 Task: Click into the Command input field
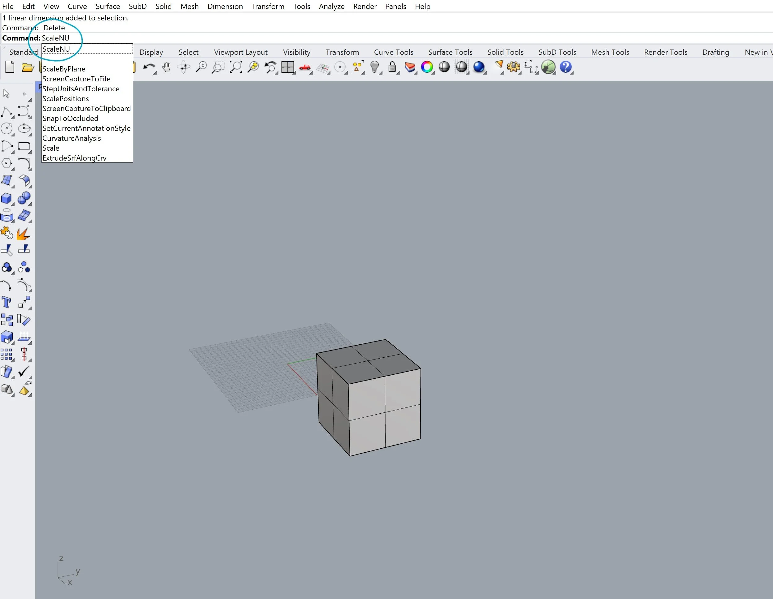[212, 38]
